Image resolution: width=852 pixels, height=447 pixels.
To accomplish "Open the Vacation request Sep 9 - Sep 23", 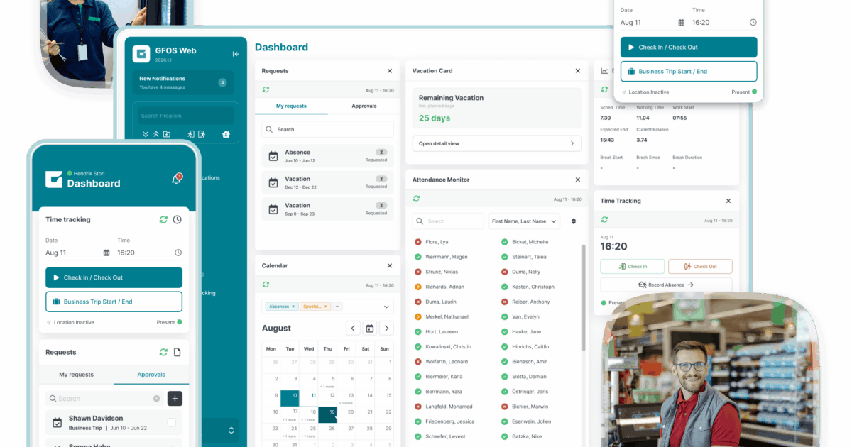I will (x=327, y=209).
